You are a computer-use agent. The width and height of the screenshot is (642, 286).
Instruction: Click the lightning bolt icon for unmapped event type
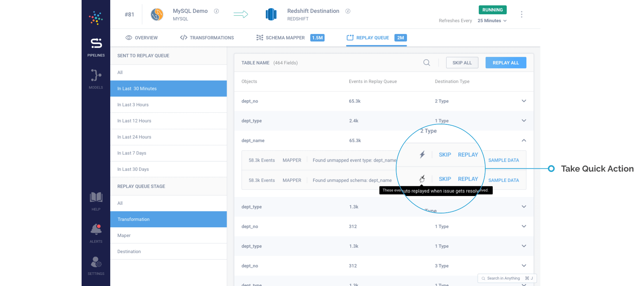422,154
